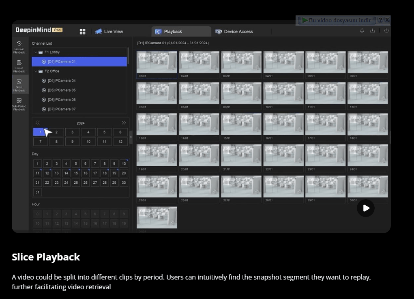Open Sub-Period Playback mode
Image resolution: width=414 pixels, height=299 pixels.
[x=19, y=103]
